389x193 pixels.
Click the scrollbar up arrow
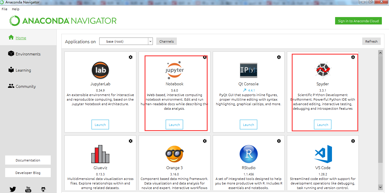[x=380, y=53]
